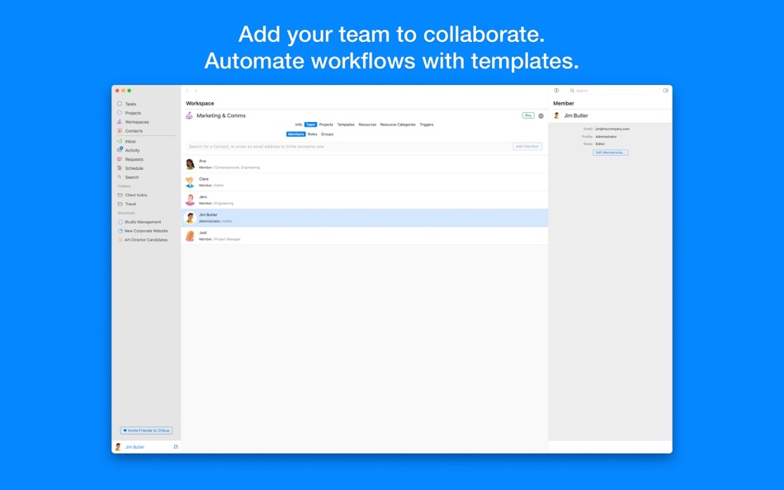Focus the top-right Search field

(x=615, y=91)
